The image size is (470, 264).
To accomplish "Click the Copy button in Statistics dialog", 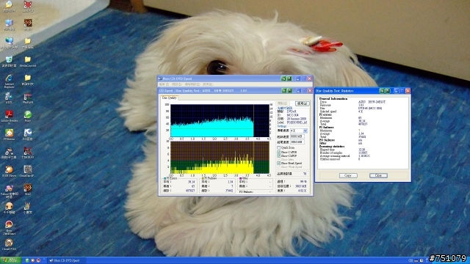I will tap(348, 175).
